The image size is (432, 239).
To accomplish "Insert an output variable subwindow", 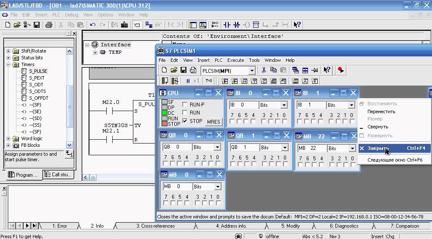I will [x=235, y=81].
